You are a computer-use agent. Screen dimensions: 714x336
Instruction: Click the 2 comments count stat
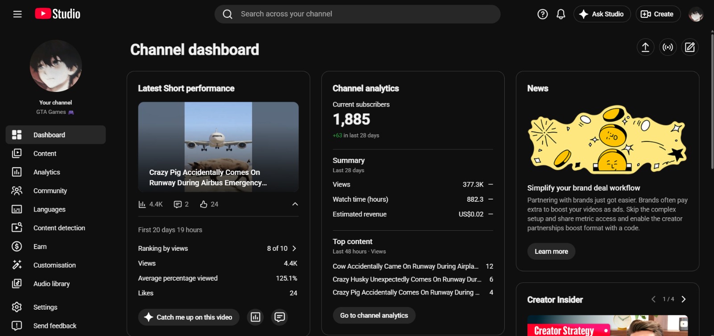pyautogui.click(x=181, y=204)
